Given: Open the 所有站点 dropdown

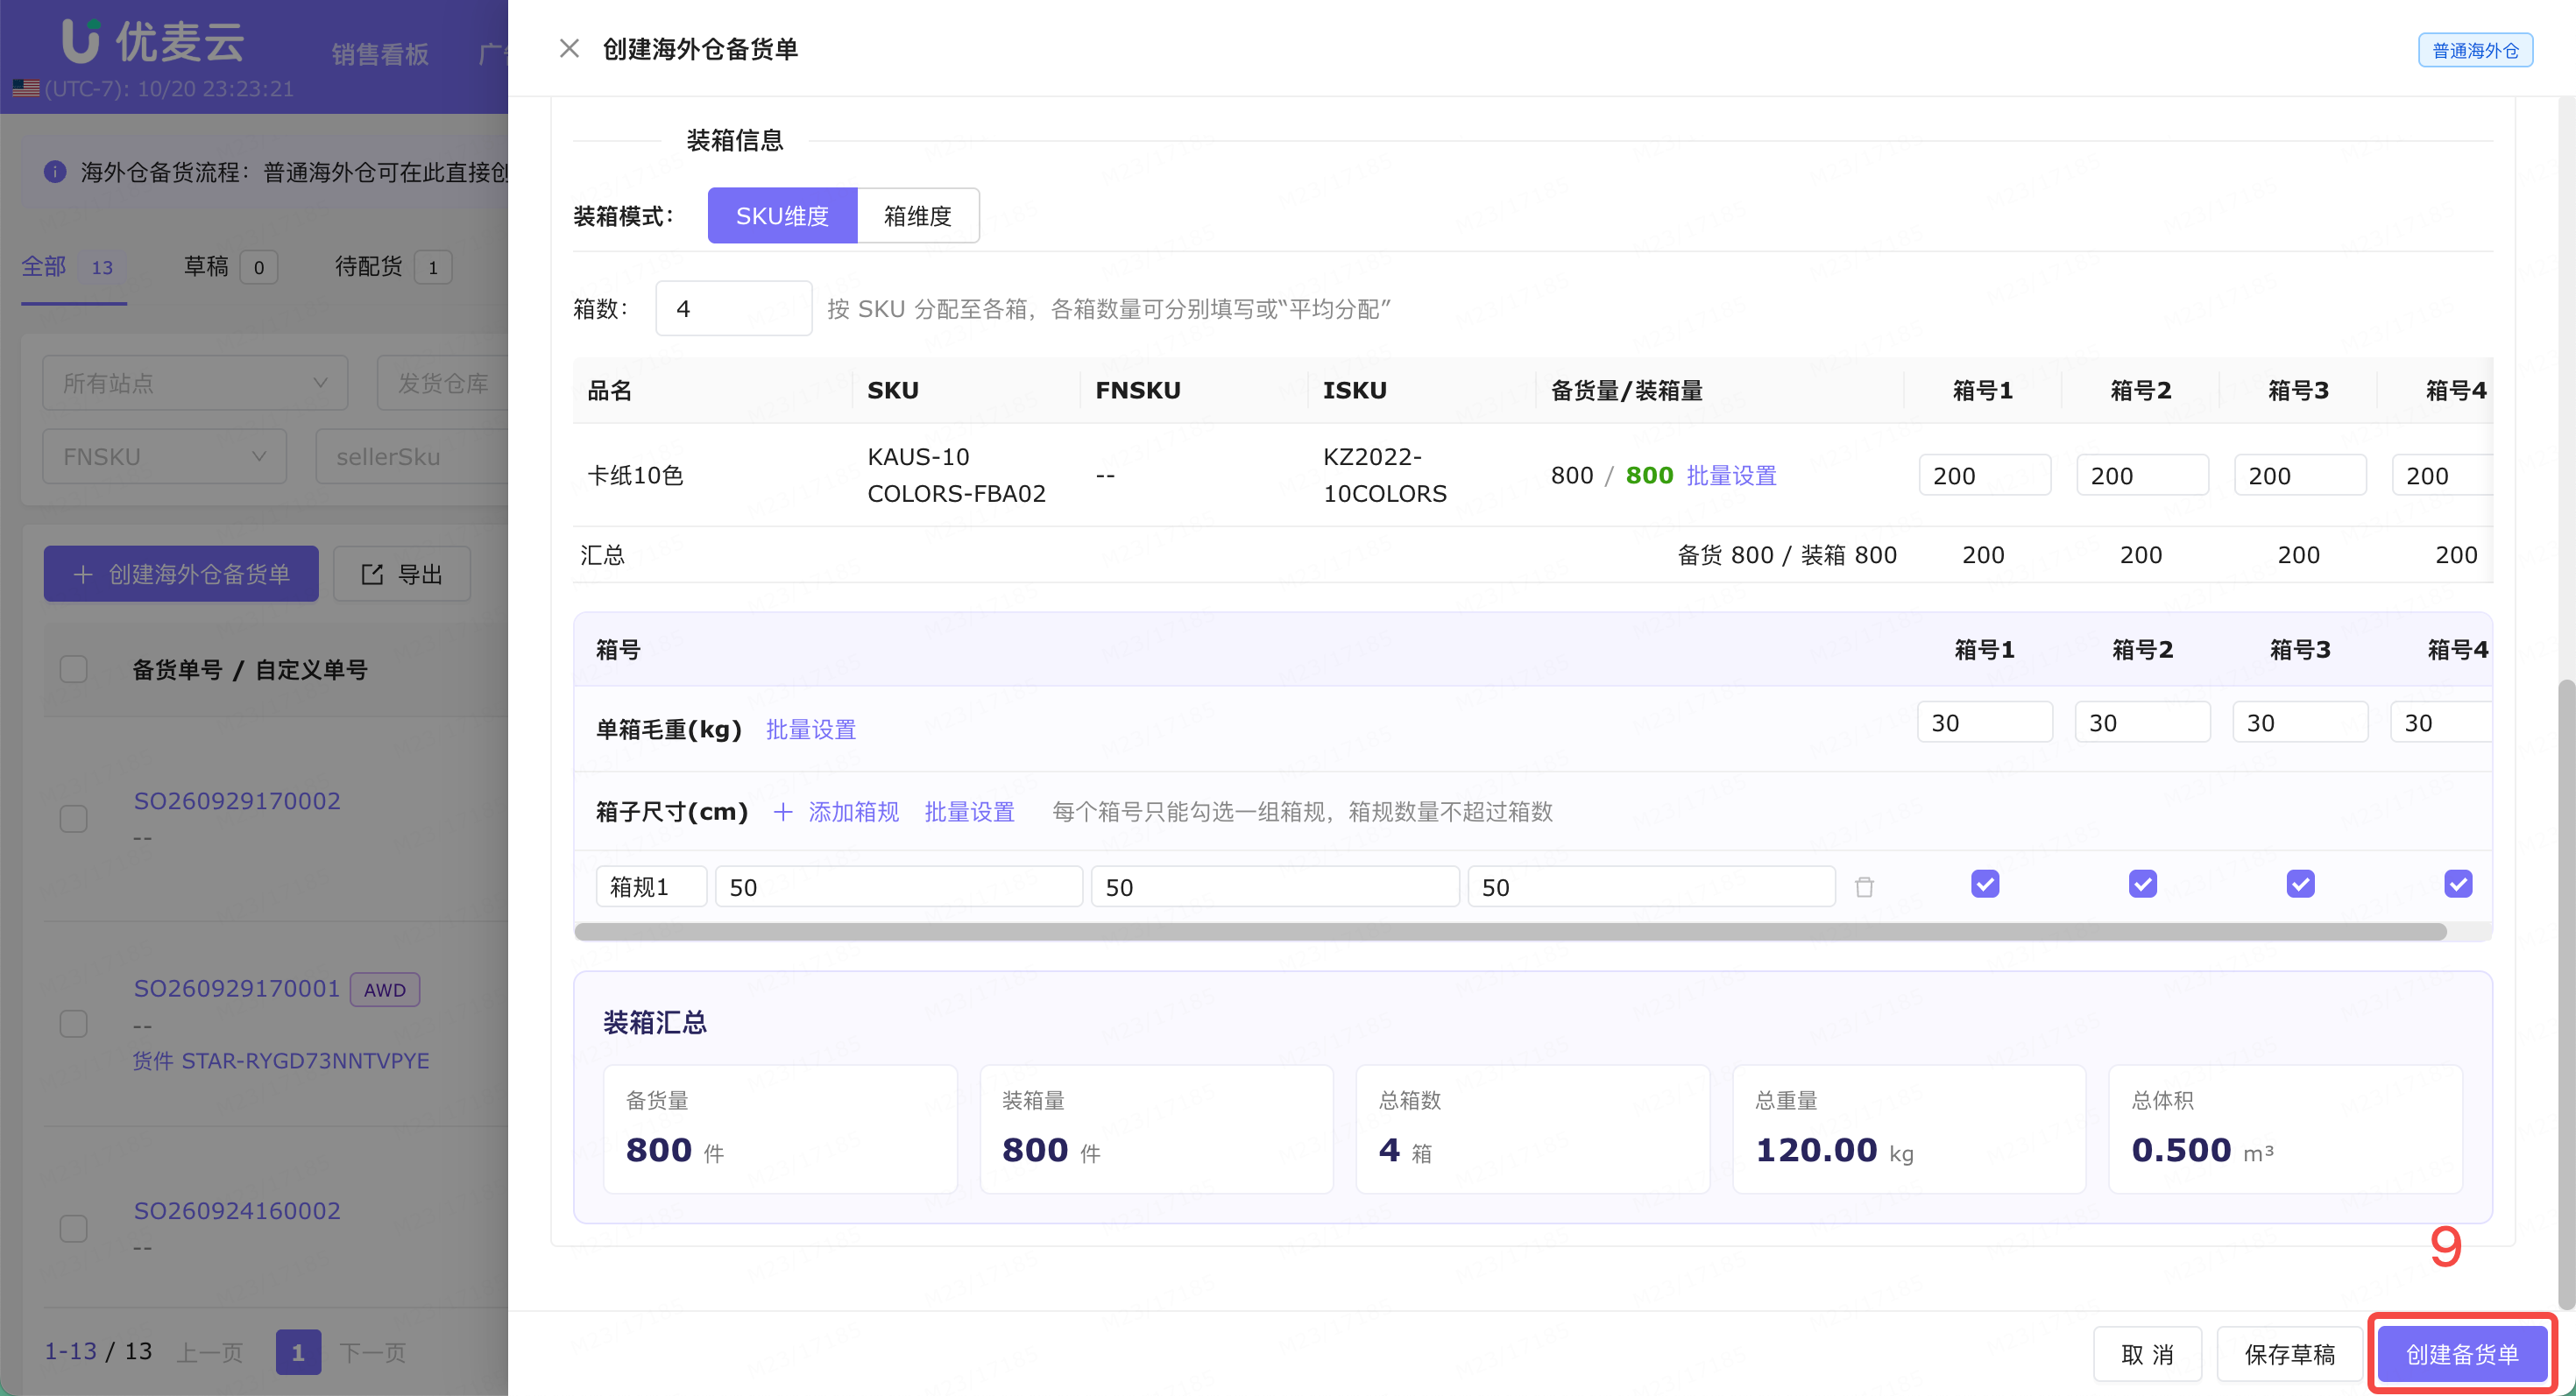Looking at the screenshot, I should coord(195,383).
